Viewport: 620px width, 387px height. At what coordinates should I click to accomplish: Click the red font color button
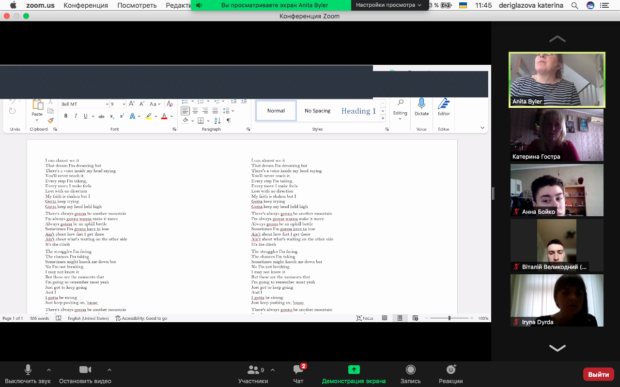[x=164, y=116]
